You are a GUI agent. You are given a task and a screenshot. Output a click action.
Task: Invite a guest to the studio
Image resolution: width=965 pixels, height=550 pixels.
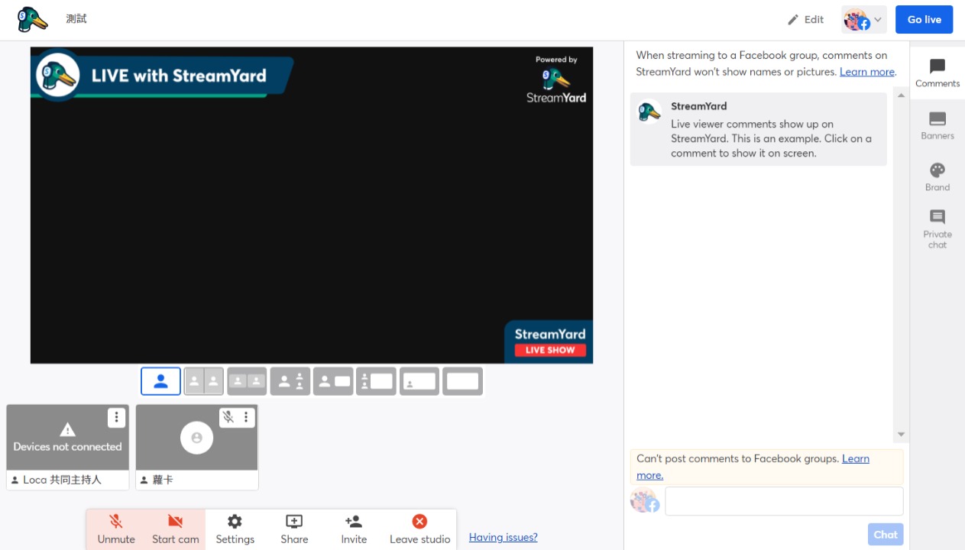(354, 529)
